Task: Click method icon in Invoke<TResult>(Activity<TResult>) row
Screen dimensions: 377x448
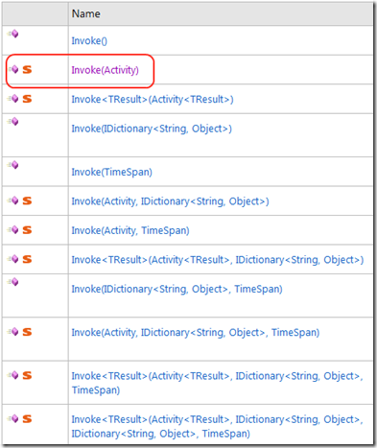Action: [13, 98]
